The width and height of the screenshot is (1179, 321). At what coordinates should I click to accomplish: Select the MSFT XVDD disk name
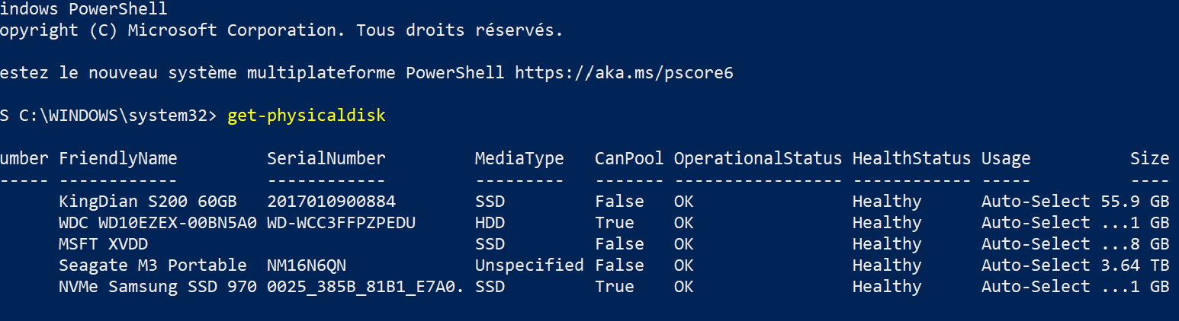(x=103, y=244)
